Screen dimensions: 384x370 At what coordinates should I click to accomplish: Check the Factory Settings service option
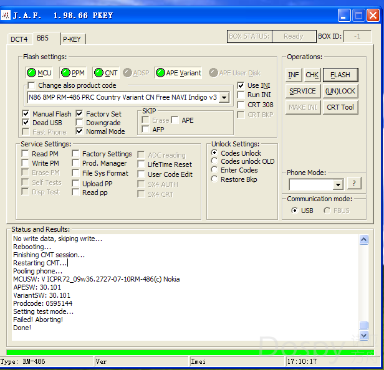pyautogui.click(x=75, y=154)
